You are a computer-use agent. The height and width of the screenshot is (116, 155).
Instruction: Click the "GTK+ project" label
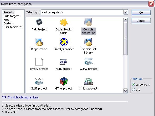(64, 88)
